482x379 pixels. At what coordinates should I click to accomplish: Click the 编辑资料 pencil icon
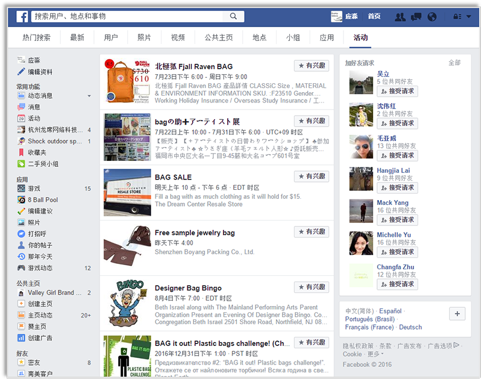[x=21, y=72]
